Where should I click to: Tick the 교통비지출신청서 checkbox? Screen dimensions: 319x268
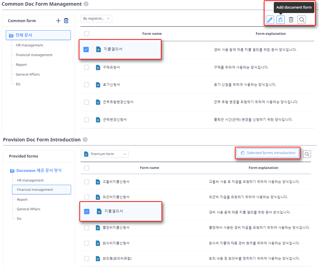(x=87, y=182)
